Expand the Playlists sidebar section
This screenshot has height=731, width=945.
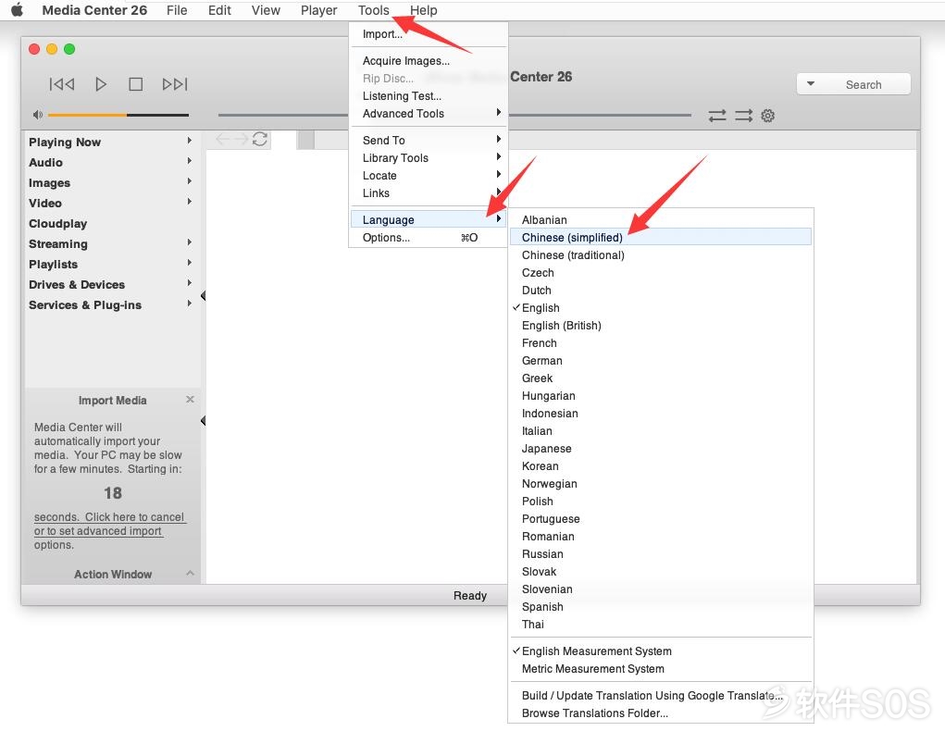pos(189,263)
